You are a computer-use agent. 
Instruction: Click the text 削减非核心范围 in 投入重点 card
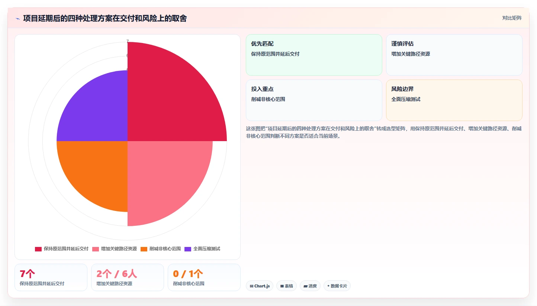[268, 99]
